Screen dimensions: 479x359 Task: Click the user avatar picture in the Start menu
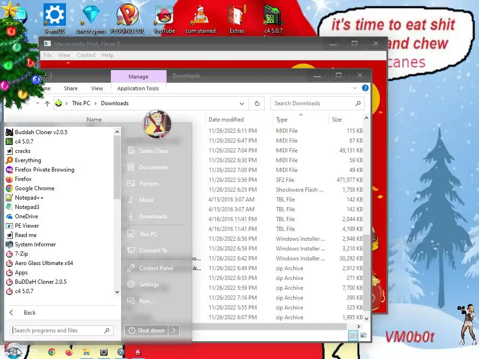[x=157, y=124]
